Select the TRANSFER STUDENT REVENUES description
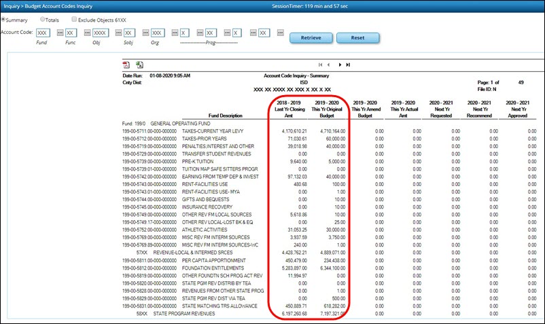The height and width of the screenshot is (324, 545). (x=217, y=154)
